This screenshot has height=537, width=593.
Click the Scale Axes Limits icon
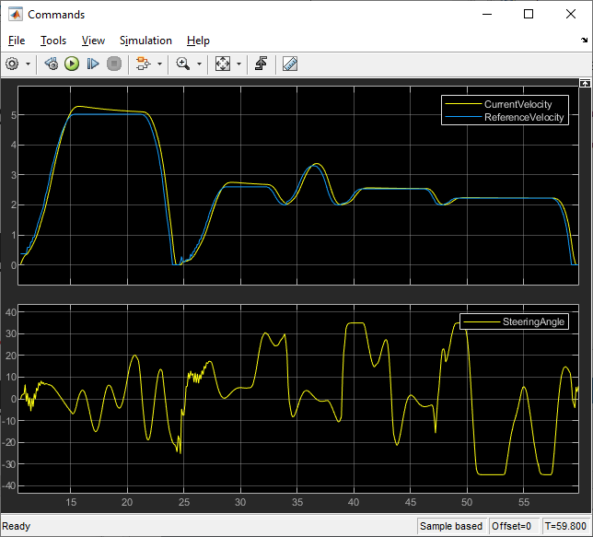pos(222,64)
